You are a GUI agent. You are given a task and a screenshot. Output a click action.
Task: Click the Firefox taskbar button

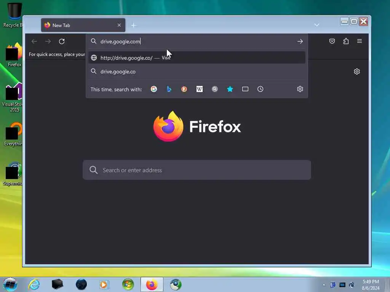(152, 284)
